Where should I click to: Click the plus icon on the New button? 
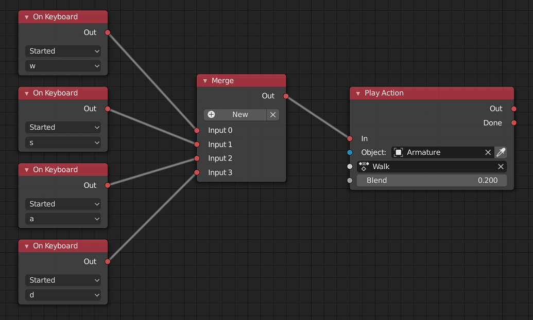coord(211,114)
